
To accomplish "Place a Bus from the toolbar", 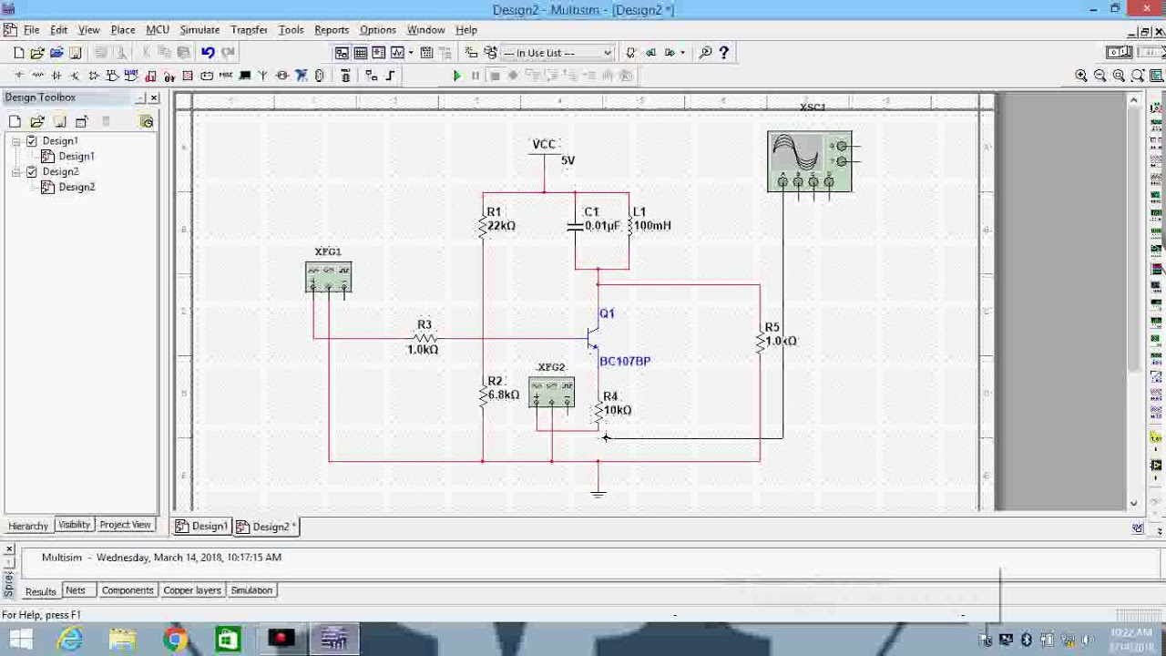I will point(390,76).
